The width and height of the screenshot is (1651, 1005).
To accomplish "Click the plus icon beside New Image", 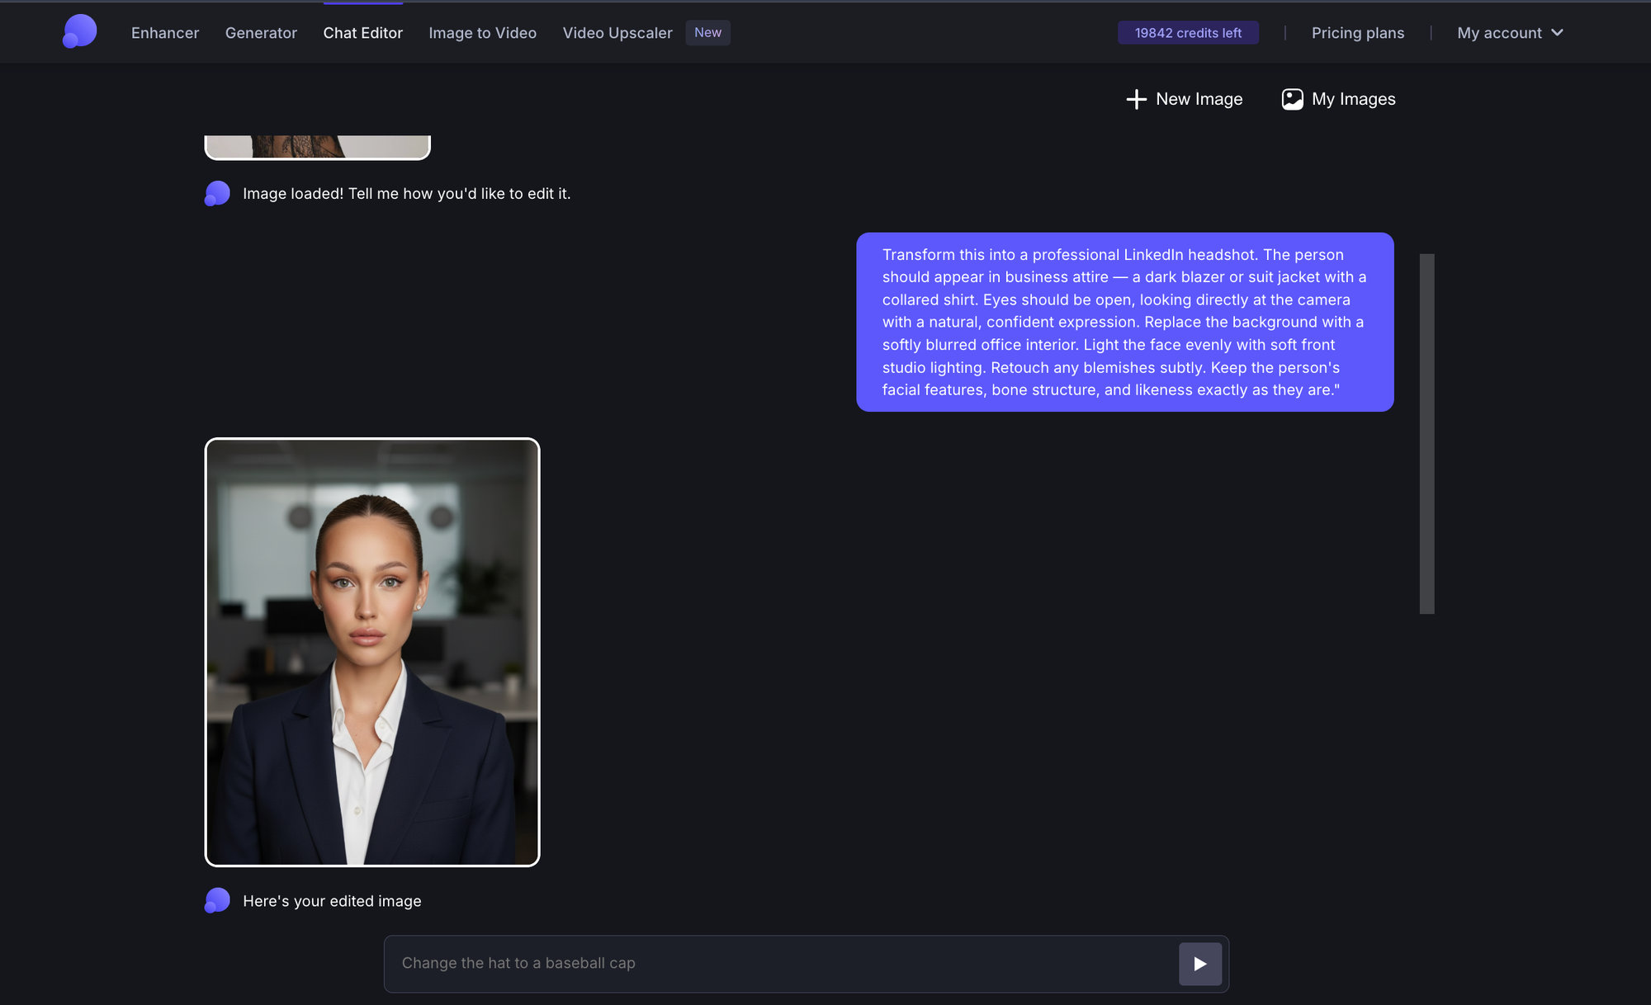I will (1136, 99).
